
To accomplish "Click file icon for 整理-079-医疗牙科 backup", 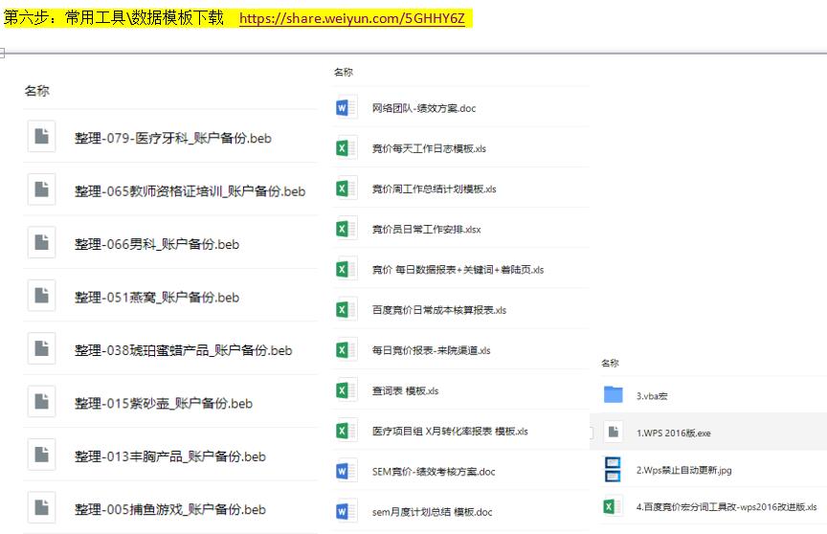I will (x=42, y=136).
